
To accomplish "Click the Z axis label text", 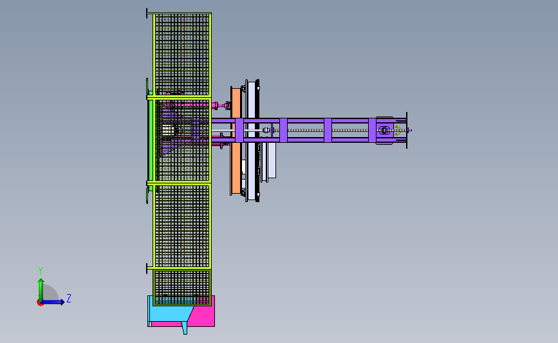I will pos(69,298).
